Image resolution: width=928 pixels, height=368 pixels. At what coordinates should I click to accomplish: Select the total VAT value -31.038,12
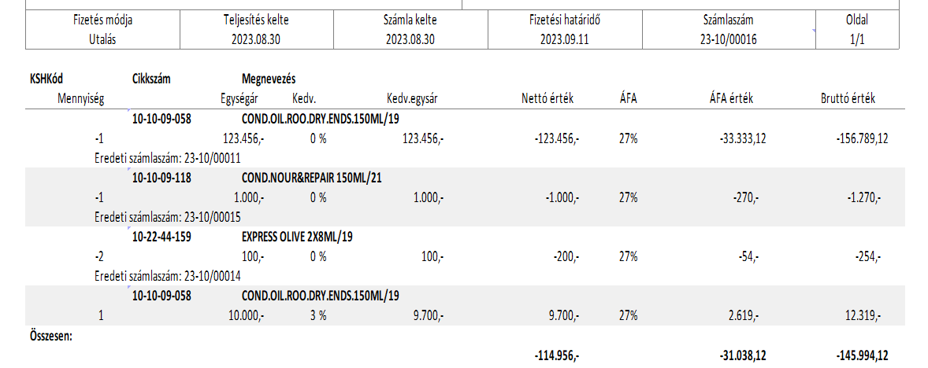click(x=741, y=356)
